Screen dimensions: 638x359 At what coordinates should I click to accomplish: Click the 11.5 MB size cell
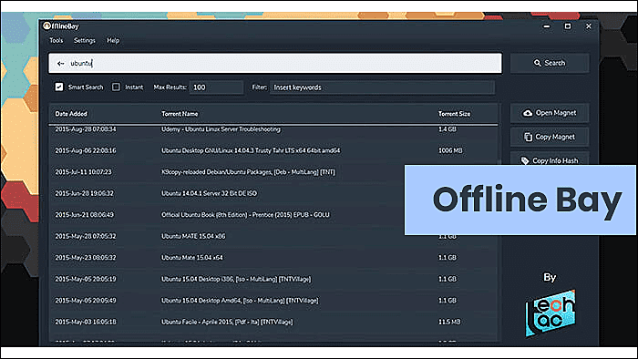(449, 322)
